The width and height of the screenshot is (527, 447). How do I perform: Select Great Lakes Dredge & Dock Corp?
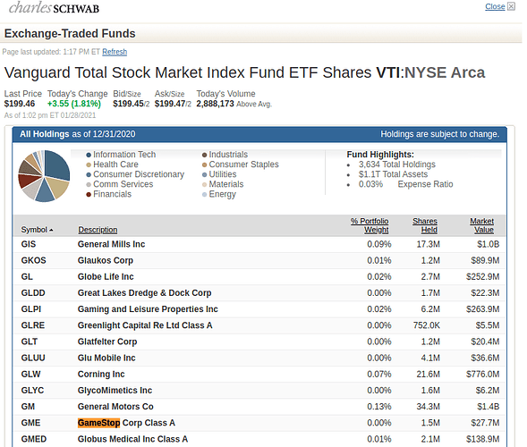(145, 293)
